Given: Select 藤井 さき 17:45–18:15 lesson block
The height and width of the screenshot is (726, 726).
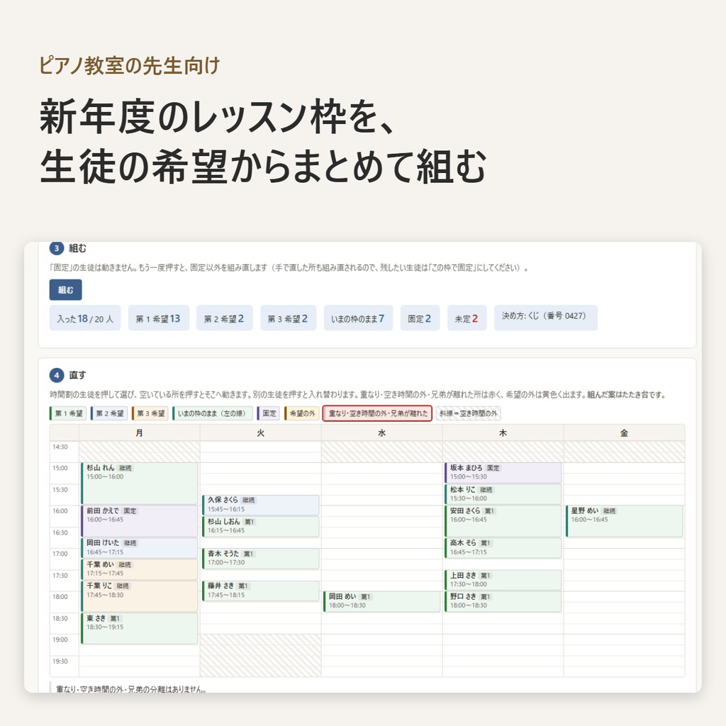Looking at the screenshot, I should pos(261,591).
